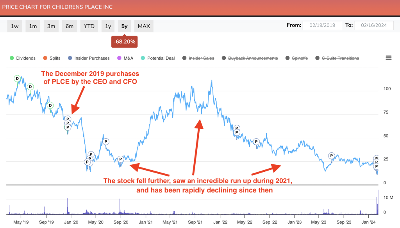Image resolution: width=400 pixels, height=228 pixels.
Task: Toggle the M&A legend series
Action: tap(125, 58)
